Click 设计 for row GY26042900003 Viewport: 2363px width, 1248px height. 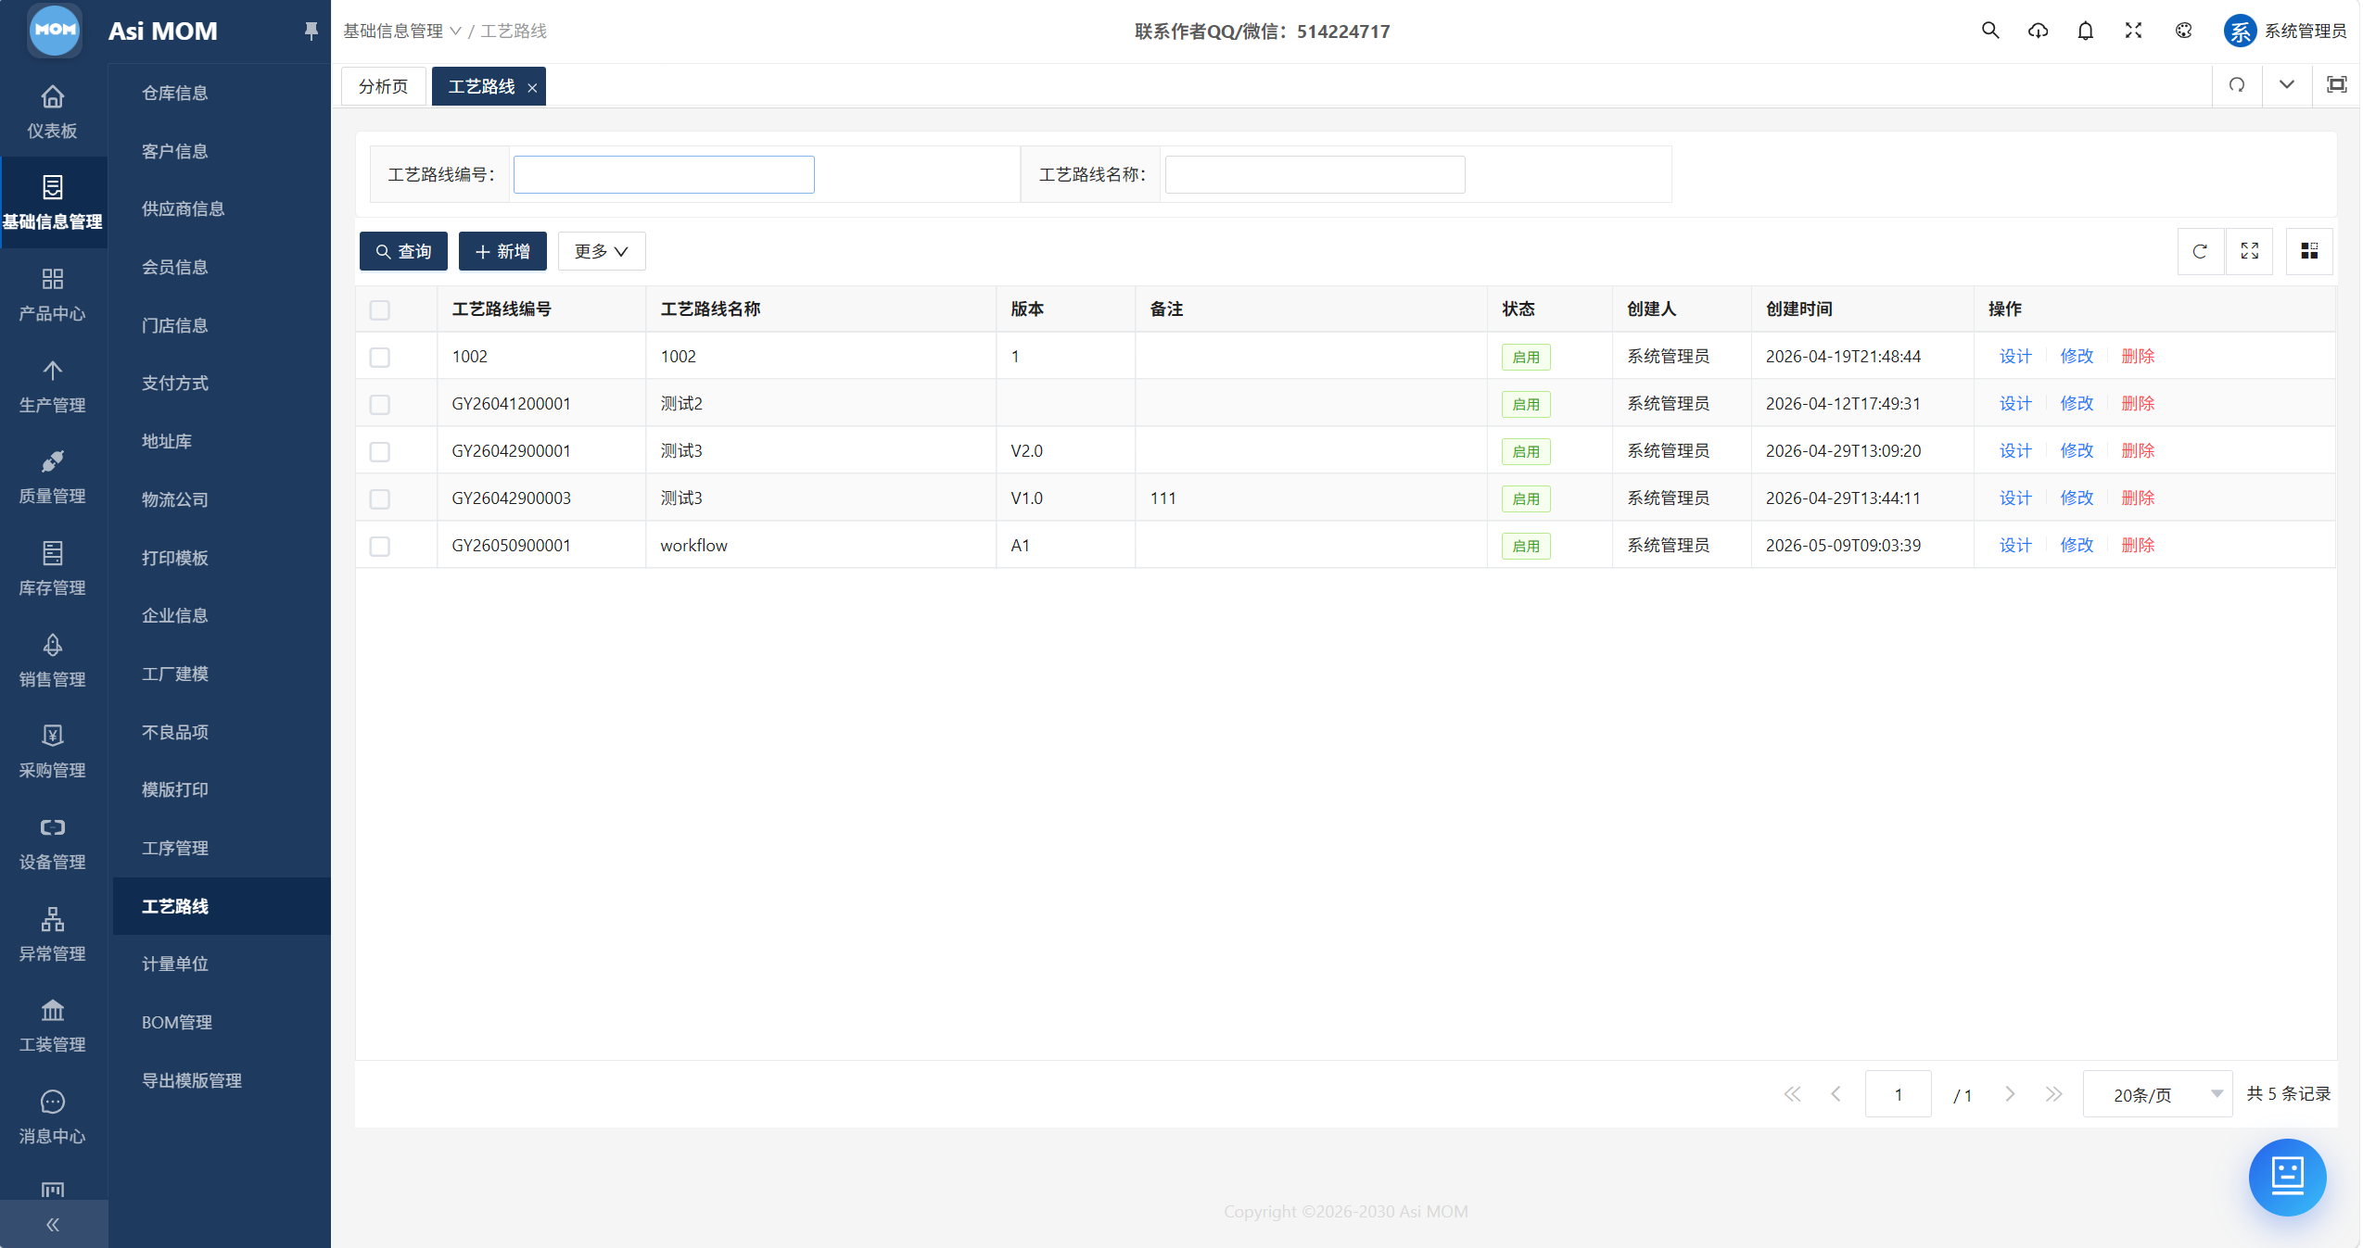click(2015, 498)
